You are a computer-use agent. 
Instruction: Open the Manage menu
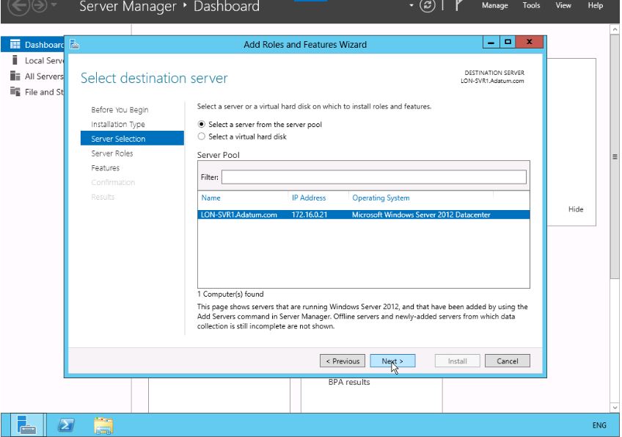(x=494, y=6)
